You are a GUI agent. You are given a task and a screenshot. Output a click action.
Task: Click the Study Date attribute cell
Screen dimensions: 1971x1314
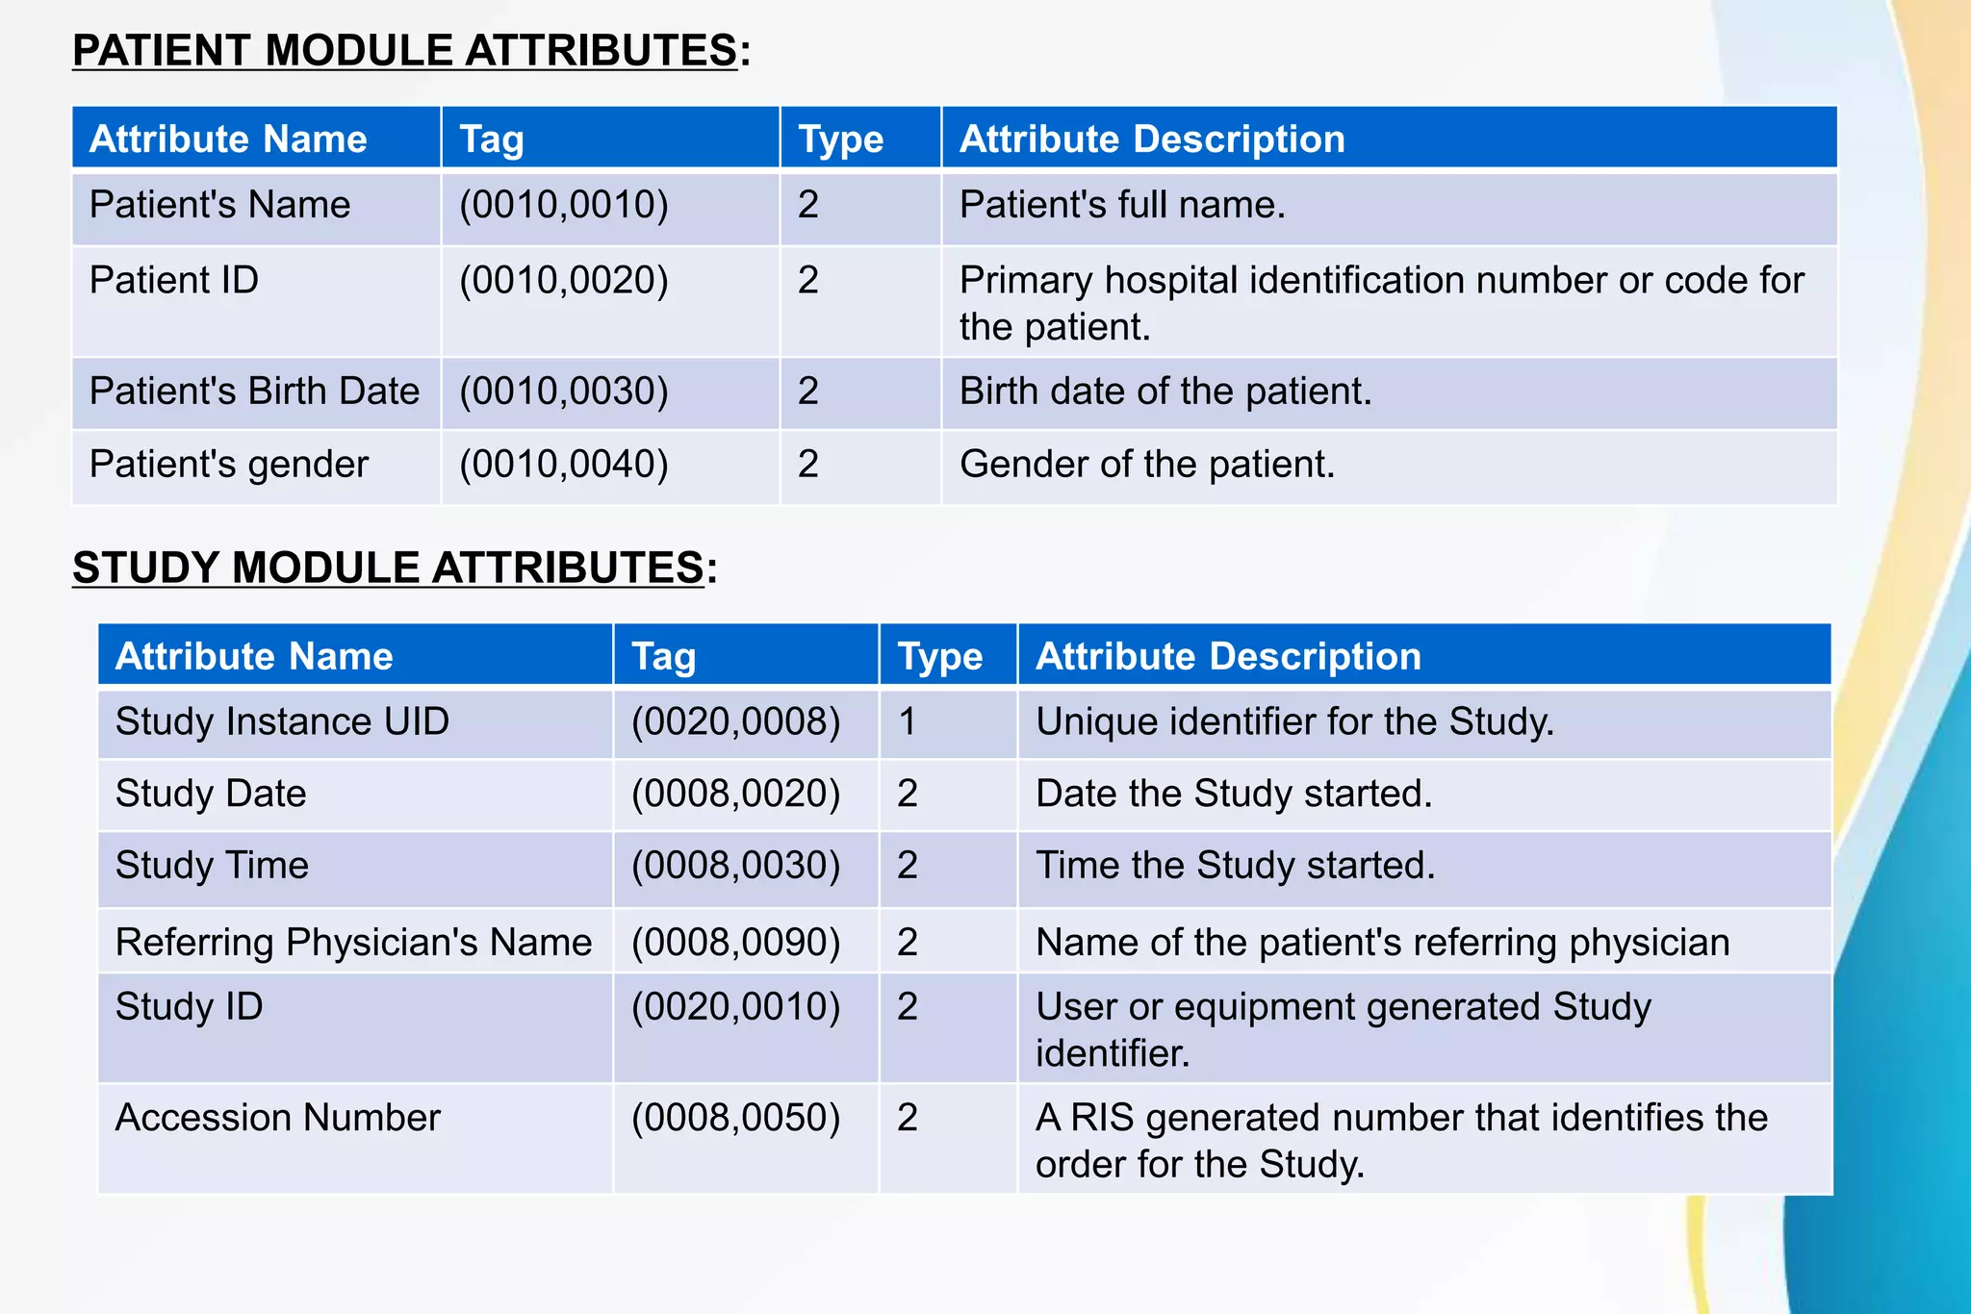coord(211,794)
